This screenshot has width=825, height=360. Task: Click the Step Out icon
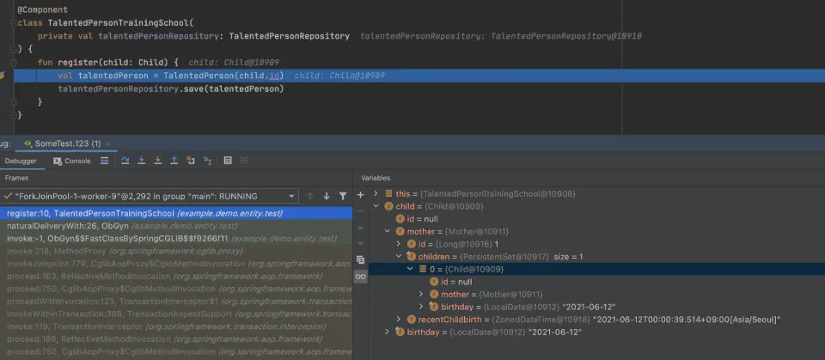(x=174, y=161)
